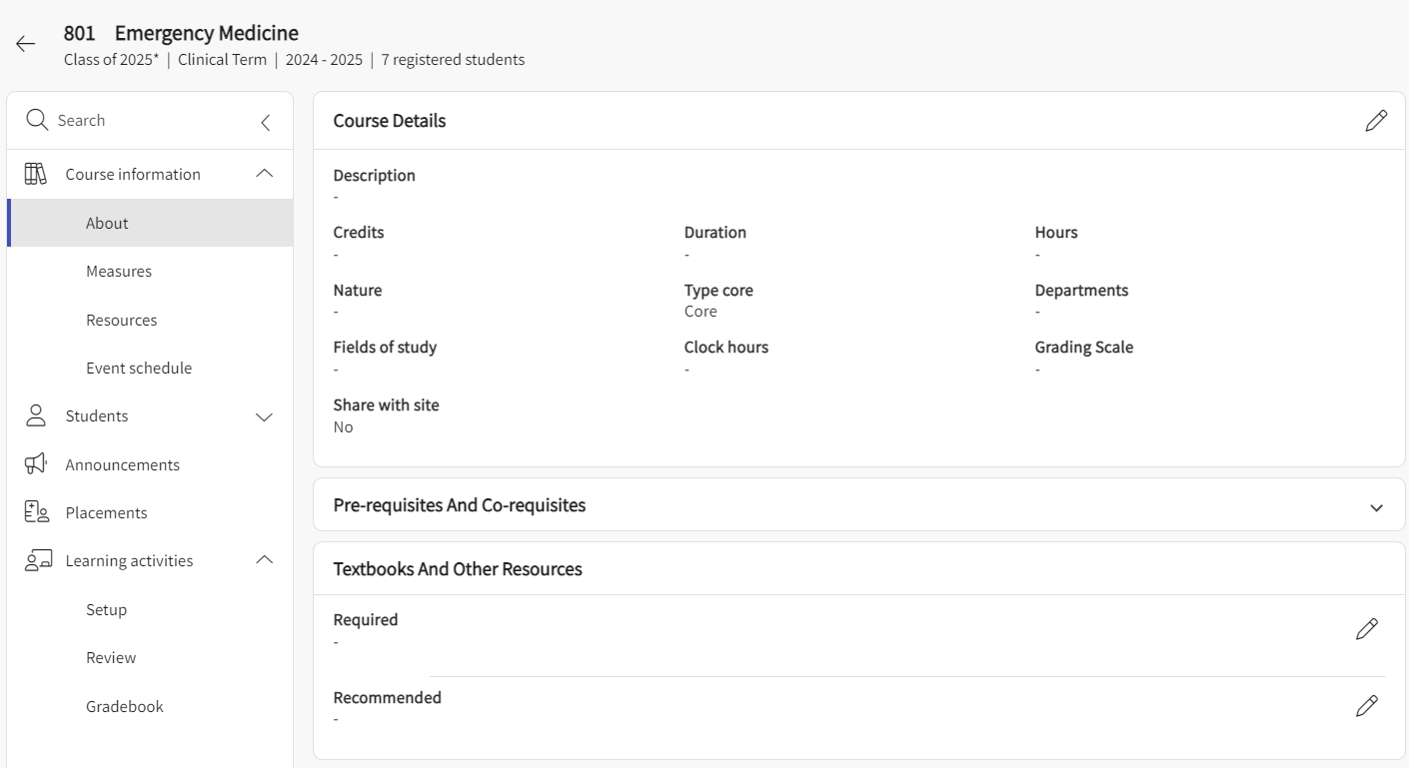
Task: Click the Placements icon in the sidebar
Action: [x=36, y=511]
